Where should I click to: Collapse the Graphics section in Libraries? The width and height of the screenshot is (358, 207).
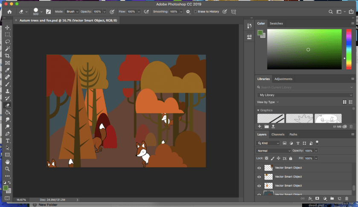tap(258, 110)
